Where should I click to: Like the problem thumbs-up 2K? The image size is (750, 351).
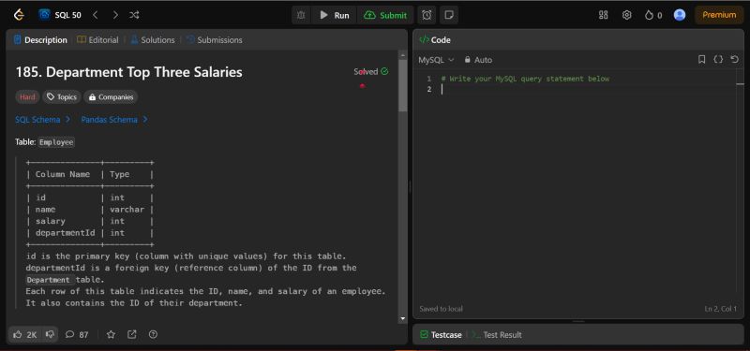click(25, 335)
